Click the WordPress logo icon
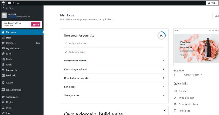Image resolution: width=219 pixels, height=115 pixels. [3, 3]
